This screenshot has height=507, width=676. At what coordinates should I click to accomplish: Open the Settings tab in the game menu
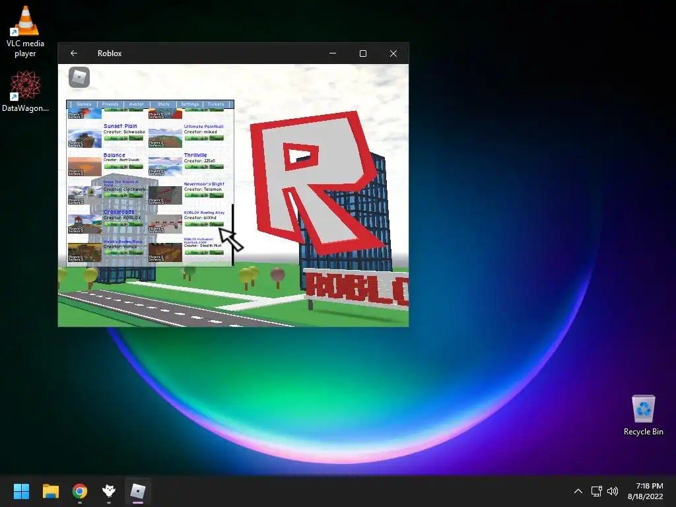pos(189,104)
